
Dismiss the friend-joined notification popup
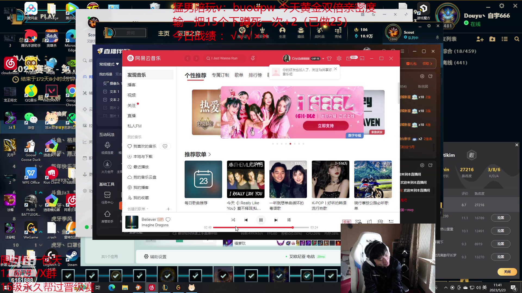335,69
